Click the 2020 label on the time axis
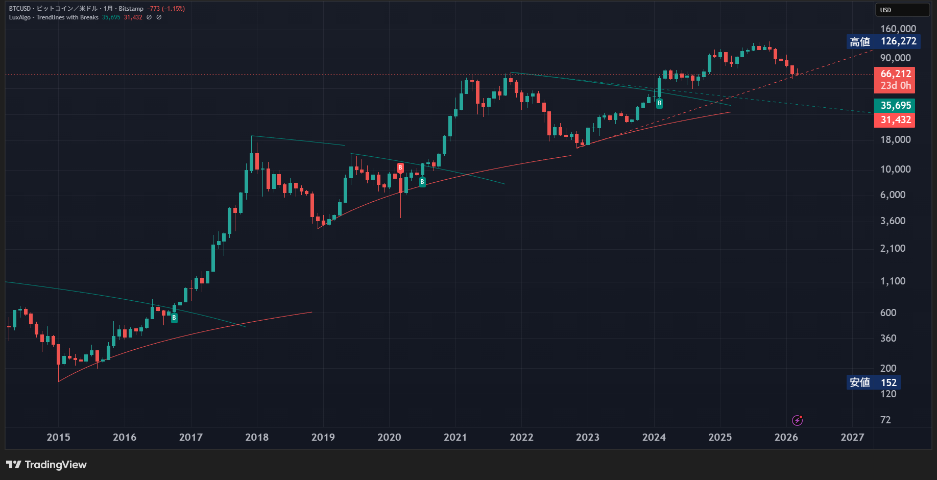This screenshot has height=480, width=937. 389,437
